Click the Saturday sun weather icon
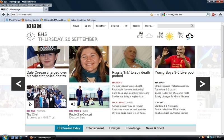Screen dimensions: 224x140 pyautogui.click(x=169, y=36)
